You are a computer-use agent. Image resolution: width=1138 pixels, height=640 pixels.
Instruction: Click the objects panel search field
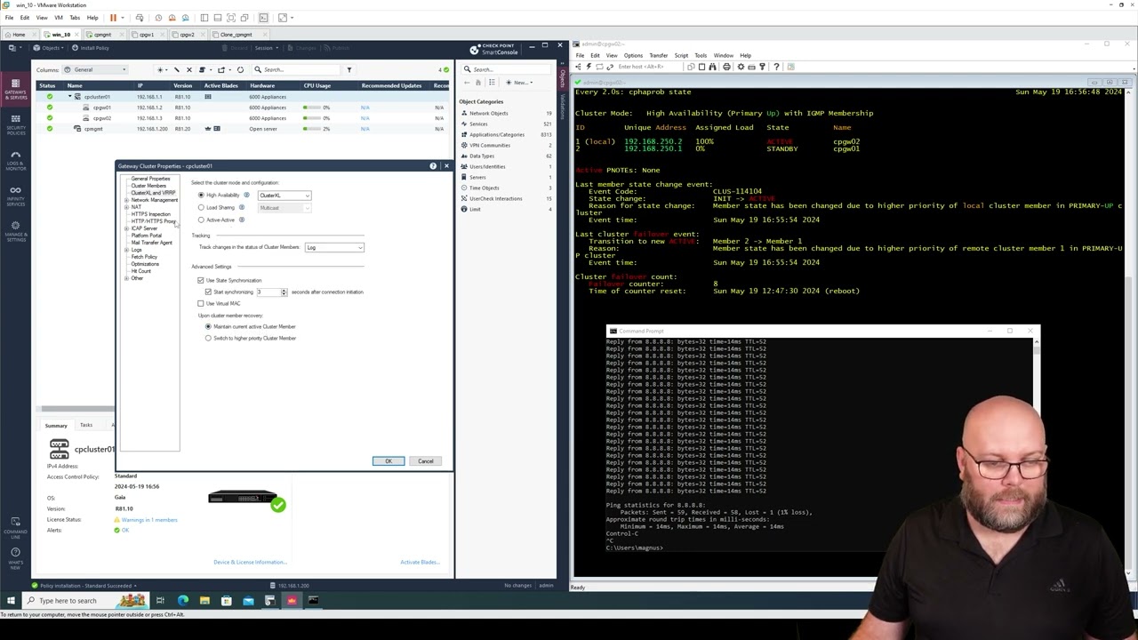[x=507, y=69]
